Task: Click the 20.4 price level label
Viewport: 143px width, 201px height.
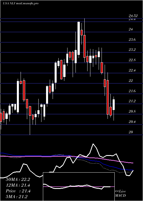Action: pos(132,122)
